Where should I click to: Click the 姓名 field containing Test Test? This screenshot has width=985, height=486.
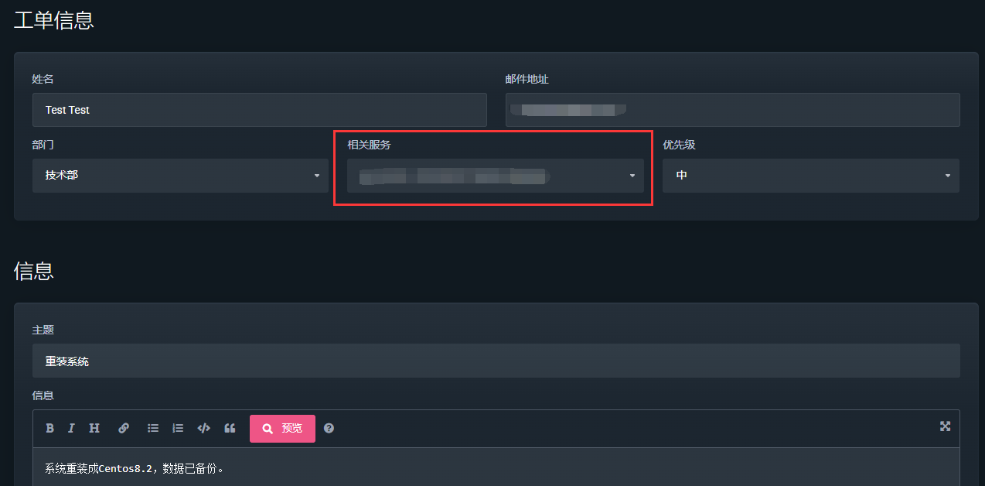pos(259,110)
